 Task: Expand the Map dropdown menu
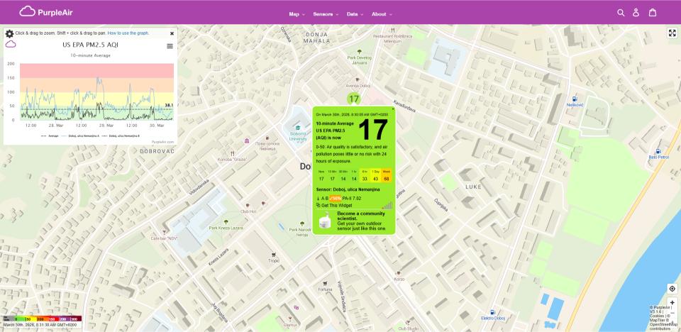pyautogui.click(x=297, y=14)
